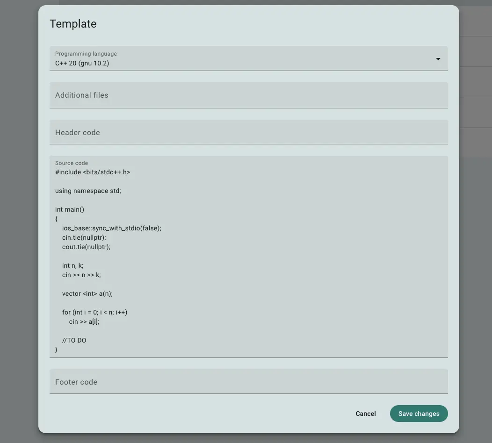Screen dimensions: 492x443
Task: Place cursor on vector <int> a(n) line
Action: 87,294
